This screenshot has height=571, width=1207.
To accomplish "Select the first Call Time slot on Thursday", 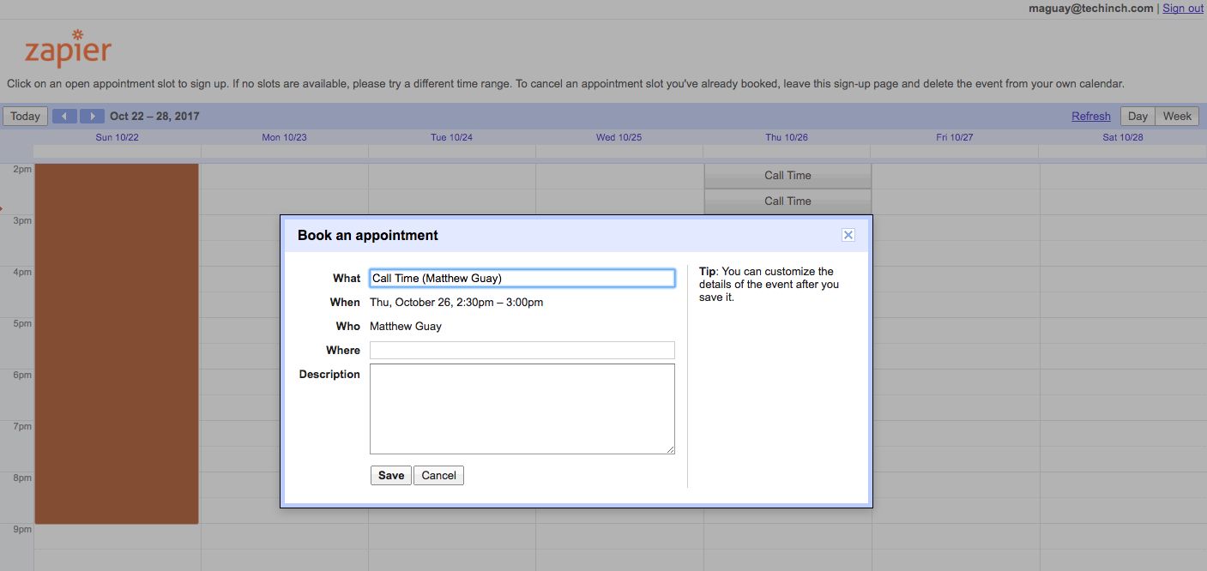I will [788, 176].
